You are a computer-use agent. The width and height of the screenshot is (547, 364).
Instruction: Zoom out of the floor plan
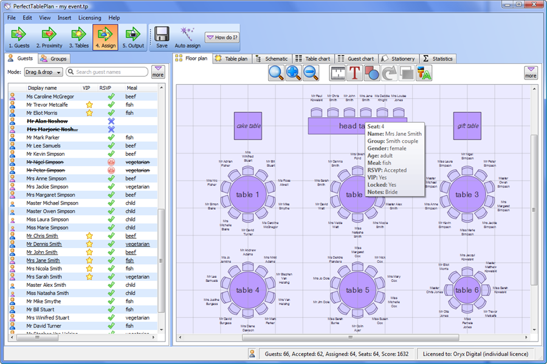(x=311, y=73)
